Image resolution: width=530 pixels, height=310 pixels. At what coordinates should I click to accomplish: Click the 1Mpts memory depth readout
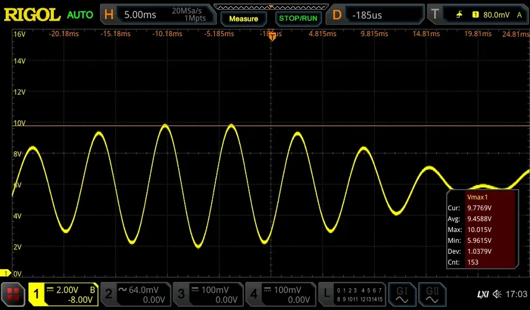(195, 19)
